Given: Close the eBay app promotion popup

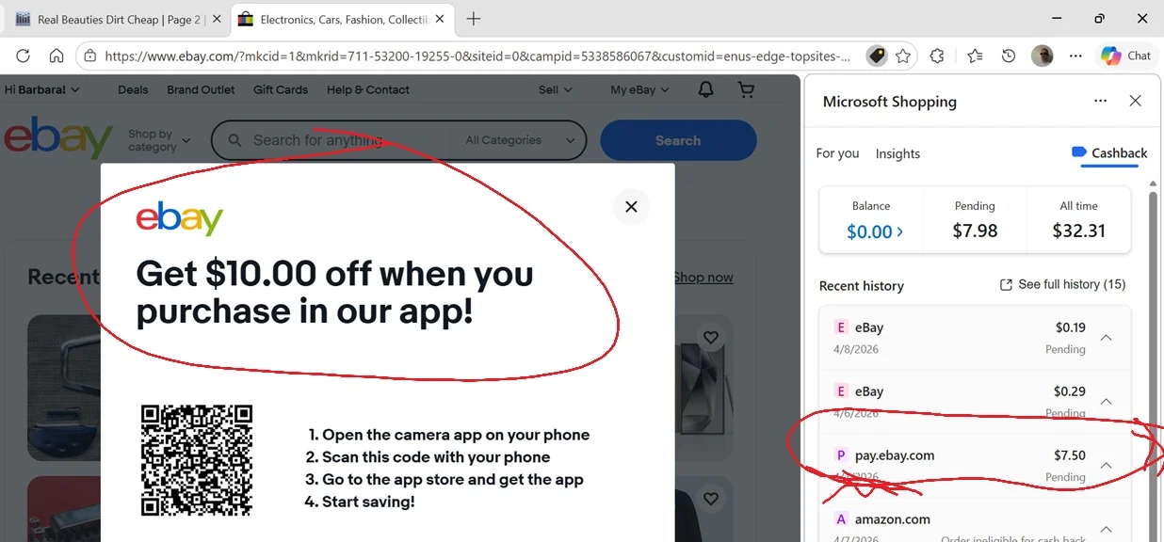Looking at the screenshot, I should click(x=631, y=206).
